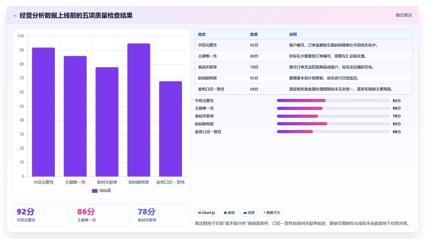Select the 业务口径一致性 cell in the table
Image resolution: width=425 pixels, height=239 pixels.
pos(211,89)
